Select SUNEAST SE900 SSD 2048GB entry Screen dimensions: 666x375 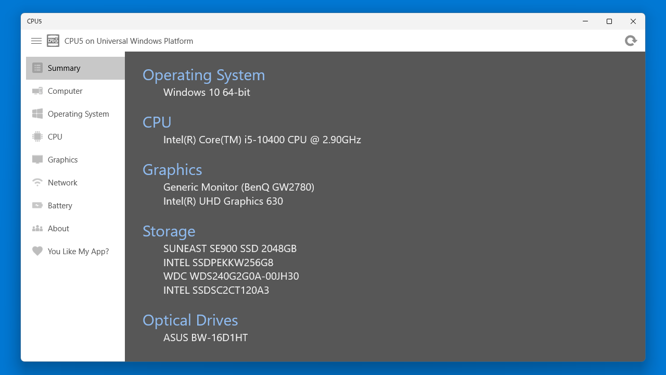point(230,248)
